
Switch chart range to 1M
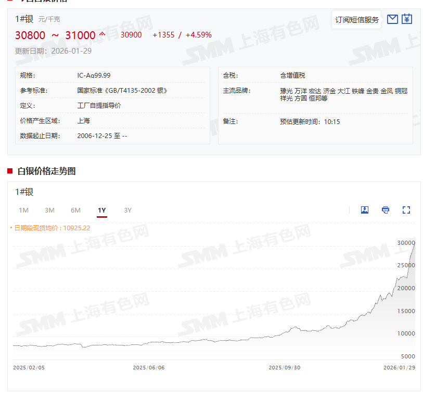pos(23,210)
